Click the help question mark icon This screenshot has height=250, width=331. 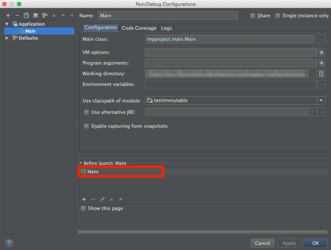(10, 243)
